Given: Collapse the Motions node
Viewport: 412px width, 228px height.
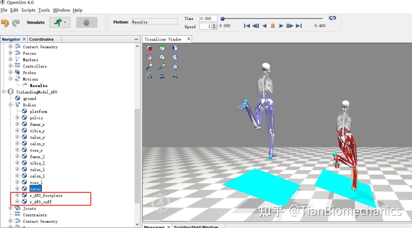Looking at the screenshot, I should point(11,79).
